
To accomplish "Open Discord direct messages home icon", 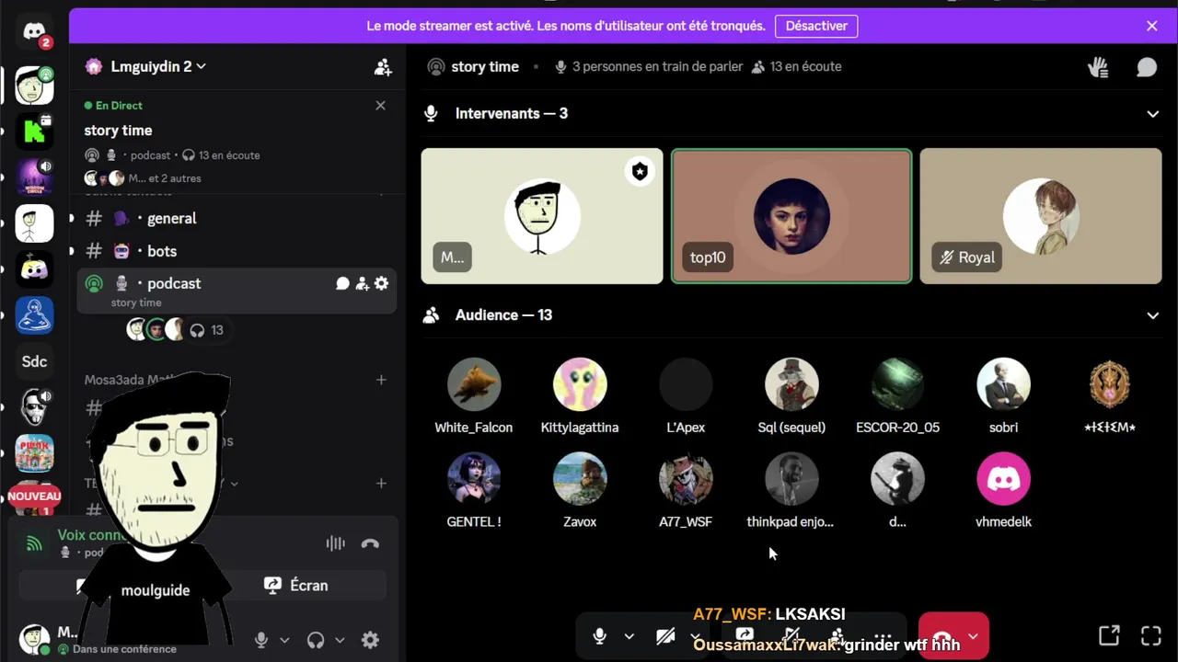I will (34, 32).
